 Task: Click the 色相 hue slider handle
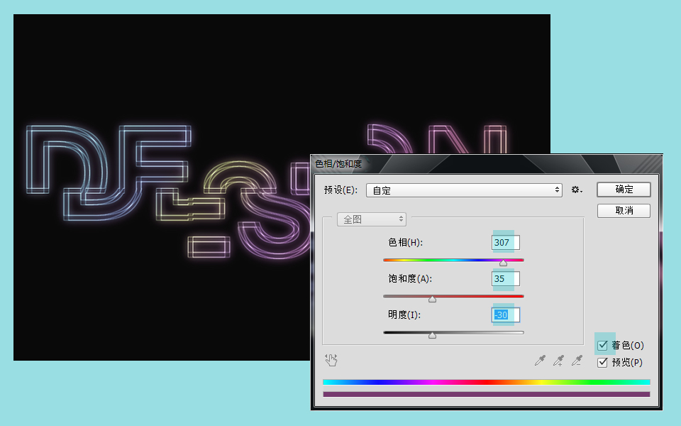pyautogui.click(x=503, y=263)
